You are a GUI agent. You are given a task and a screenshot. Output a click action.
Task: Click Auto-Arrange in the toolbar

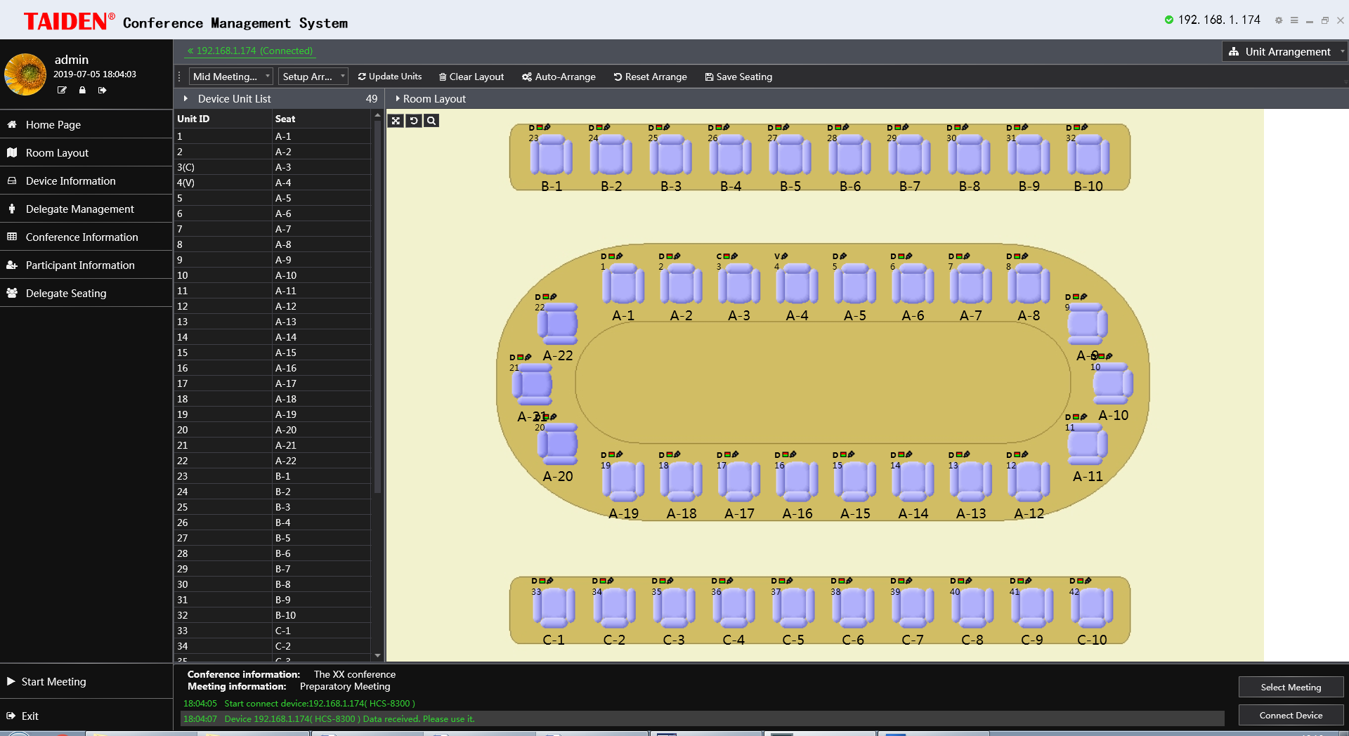click(x=559, y=77)
